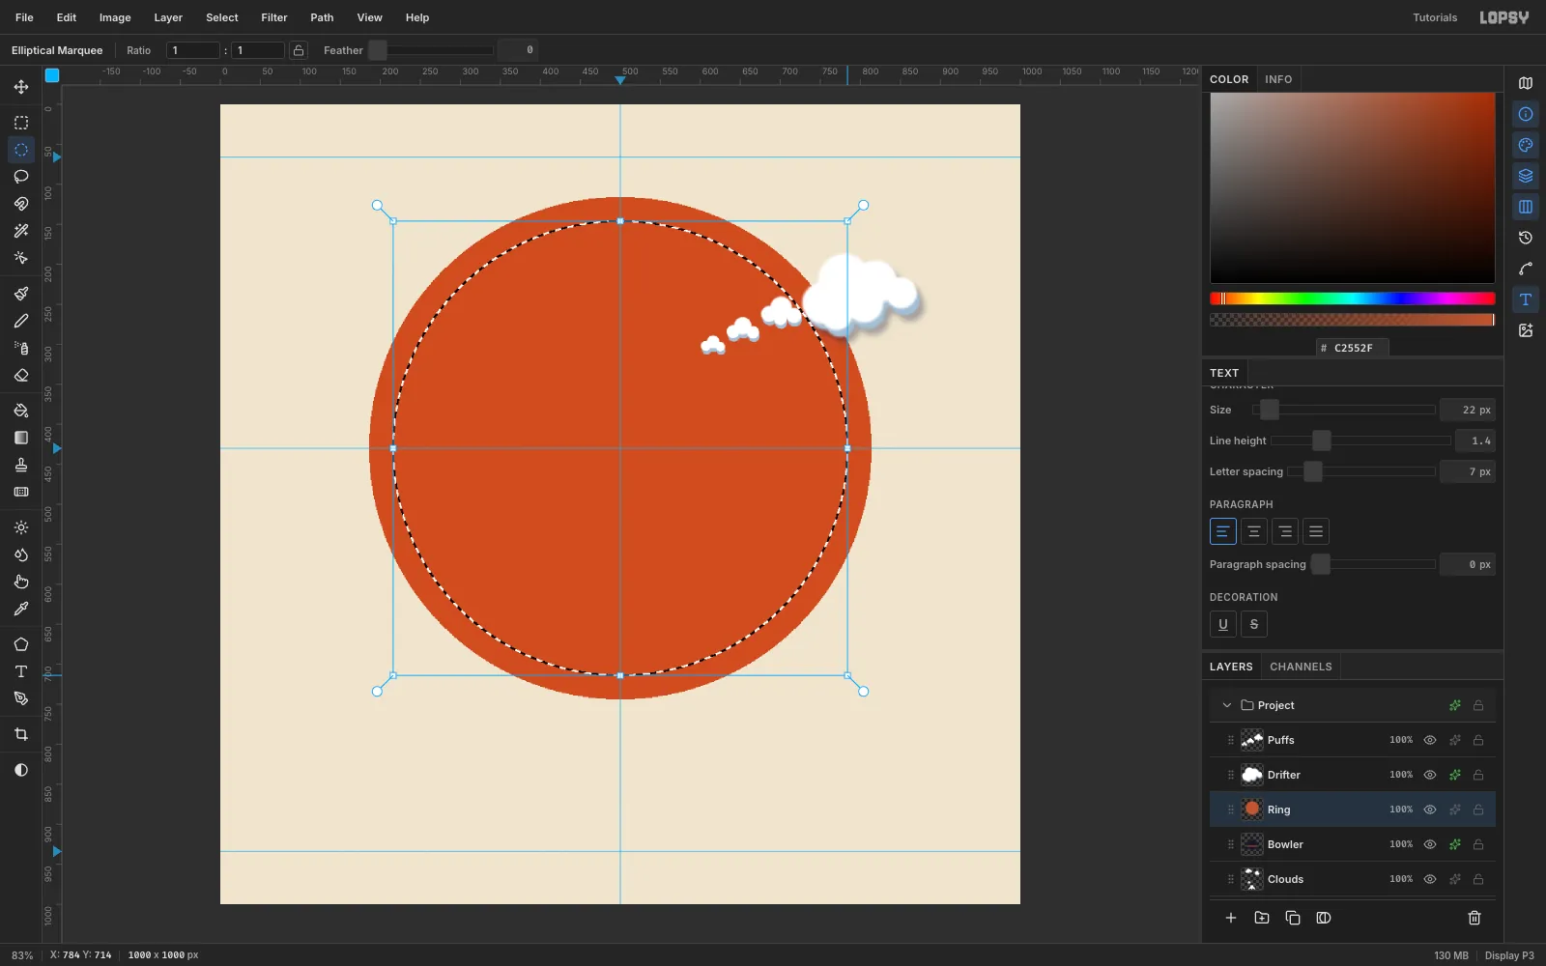Open the Paths panel icon
Image resolution: width=1546 pixels, height=966 pixels.
pyautogui.click(x=1526, y=269)
